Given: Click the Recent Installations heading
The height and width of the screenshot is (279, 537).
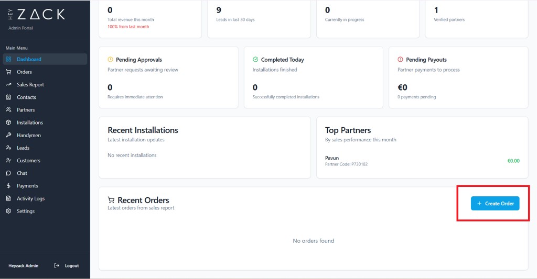Looking at the screenshot, I should (143, 130).
